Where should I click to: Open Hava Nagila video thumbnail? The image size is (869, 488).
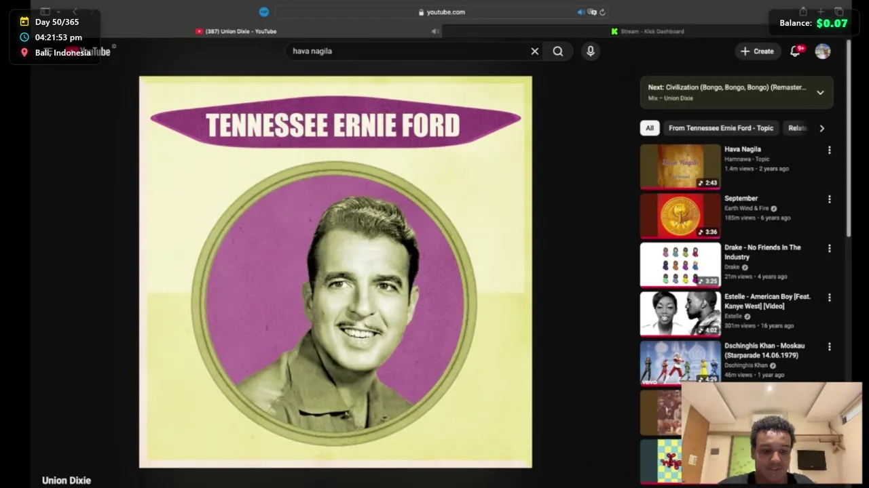(680, 166)
